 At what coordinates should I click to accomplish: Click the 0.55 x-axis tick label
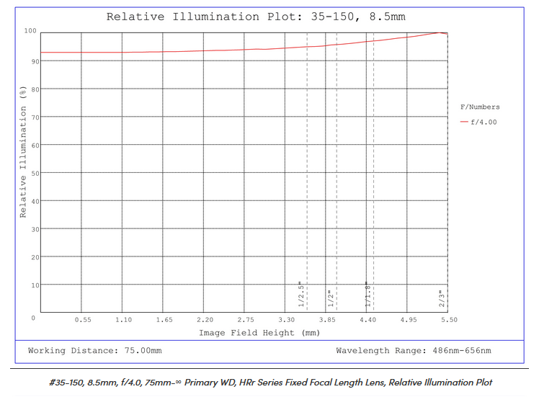pos(83,319)
